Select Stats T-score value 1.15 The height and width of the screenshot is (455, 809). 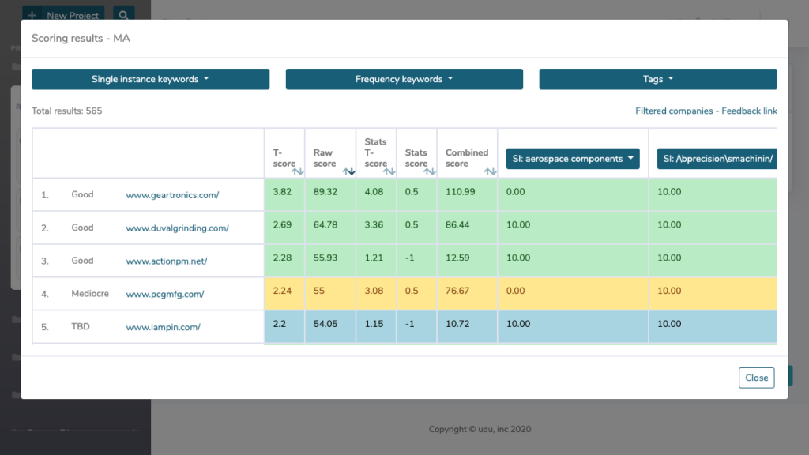(x=374, y=324)
